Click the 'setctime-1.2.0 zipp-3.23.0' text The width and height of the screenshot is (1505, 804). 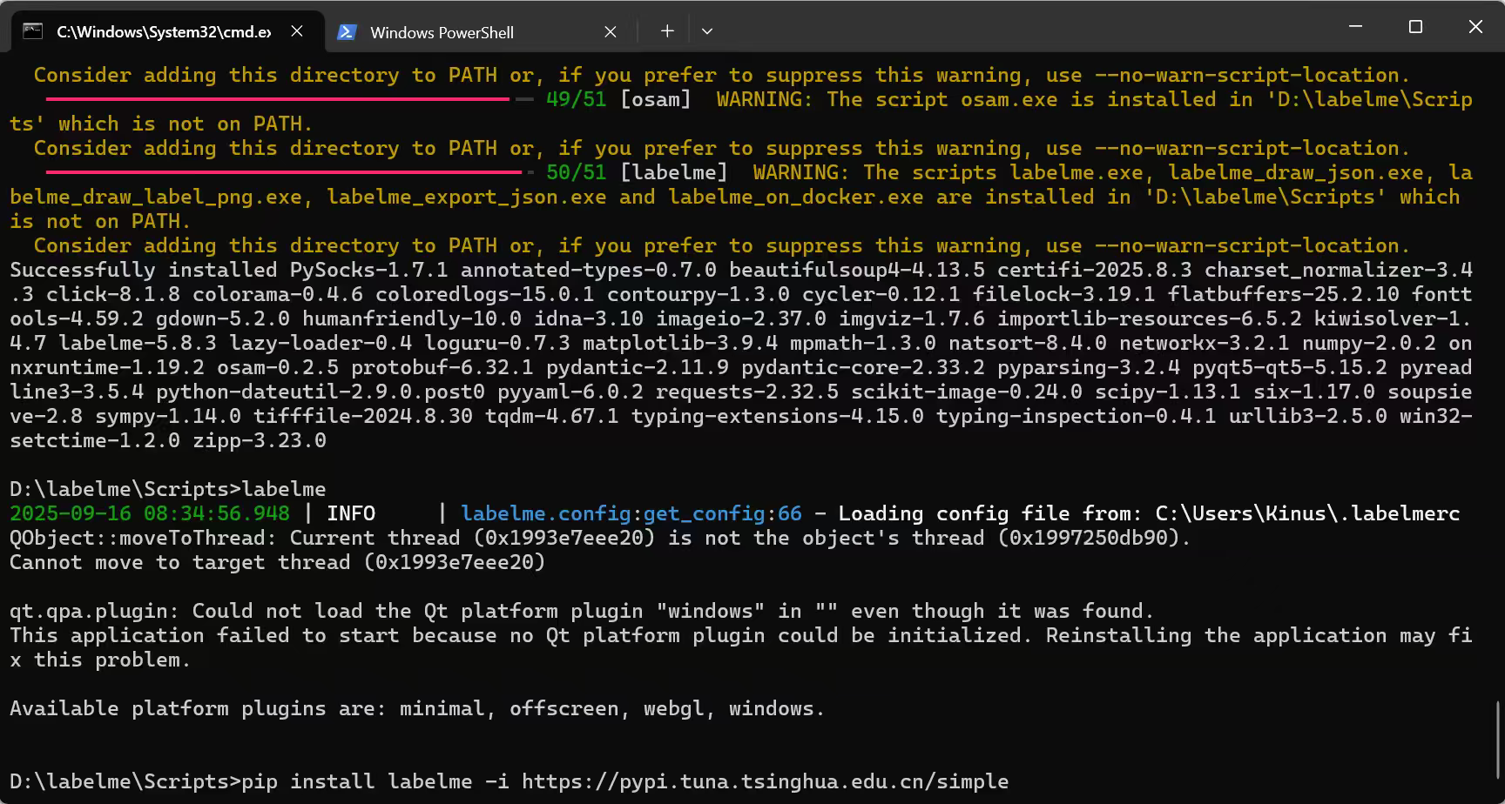tap(168, 440)
